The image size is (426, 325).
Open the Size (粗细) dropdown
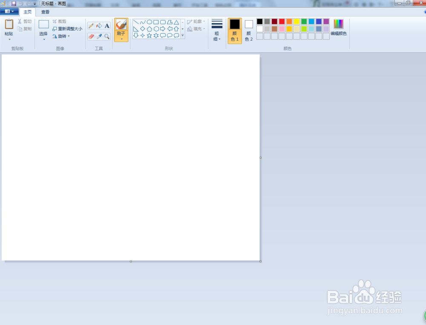point(217,30)
